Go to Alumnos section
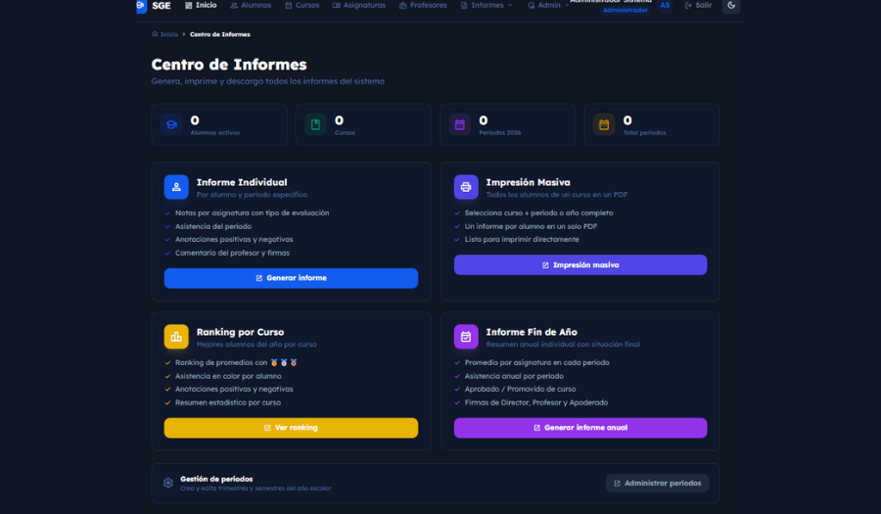Screen dimensions: 881x514 pos(251,5)
